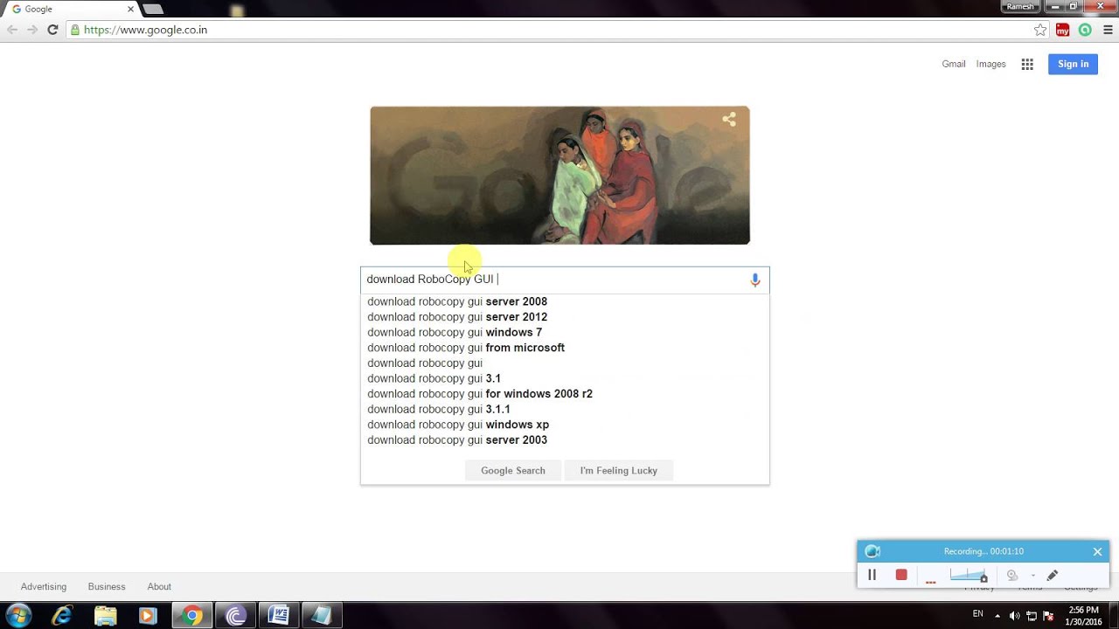
Task: Choose suggestion 'robocopy gui windows xp'
Action: pyautogui.click(x=565, y=425)
